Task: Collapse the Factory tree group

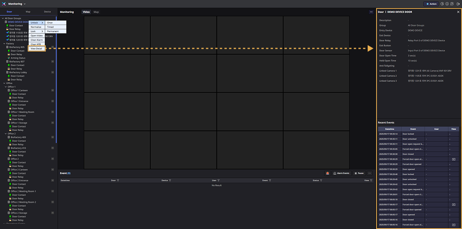Action: tap(3, 43)
